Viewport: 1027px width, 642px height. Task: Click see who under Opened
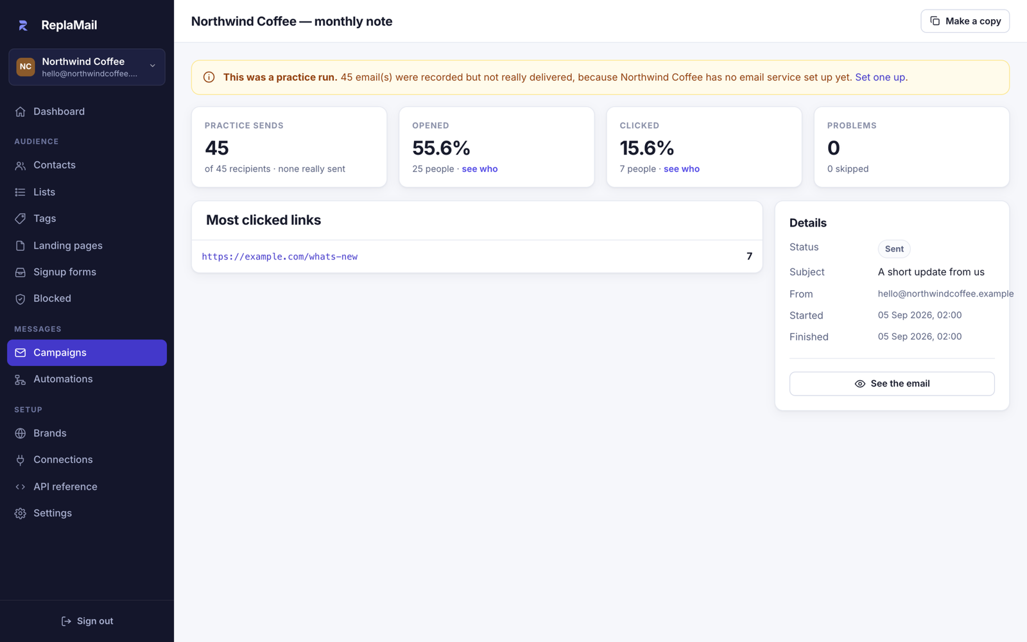[479, 169]
